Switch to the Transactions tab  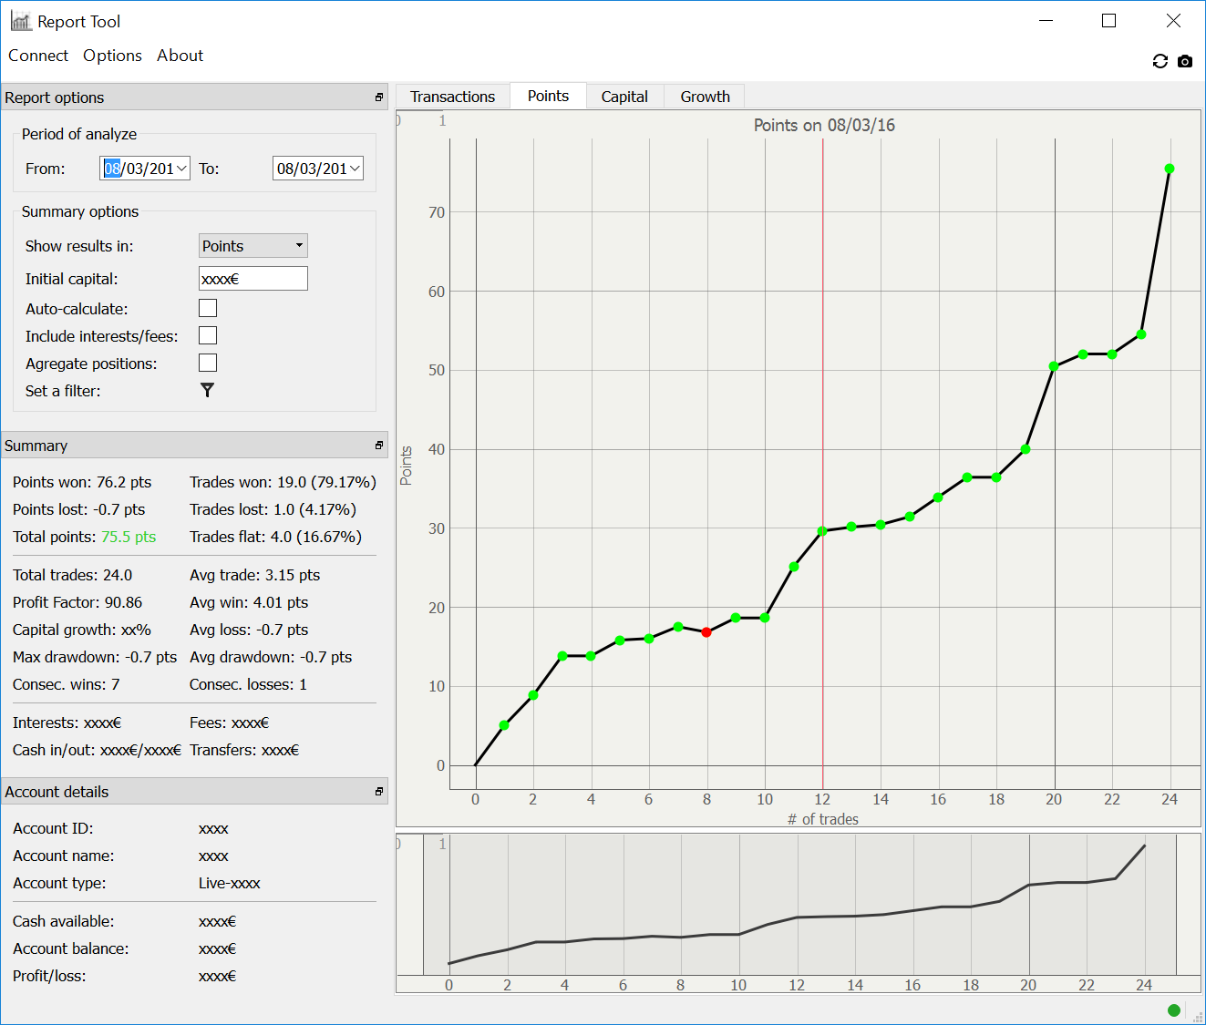click(x=452, y=97)
